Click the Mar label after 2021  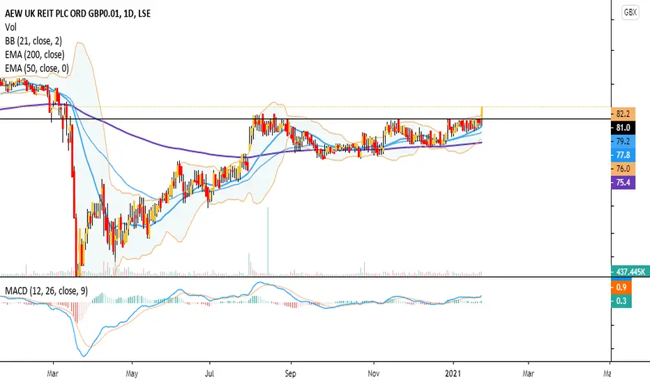pyautogui.click(x=528, y=373)
